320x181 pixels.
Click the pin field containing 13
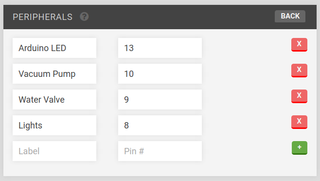(x=160, y=48)
